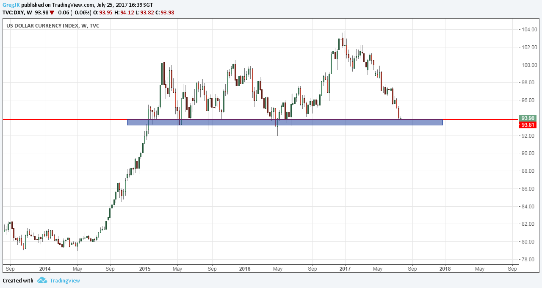Click the 104.00 price axis label
542x288 pixels.
click(x=529, y=30)
